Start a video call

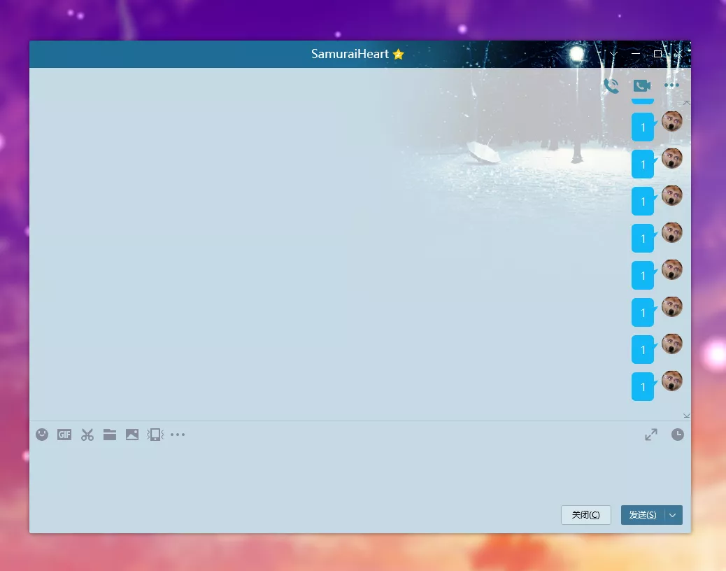coord(642,85)
